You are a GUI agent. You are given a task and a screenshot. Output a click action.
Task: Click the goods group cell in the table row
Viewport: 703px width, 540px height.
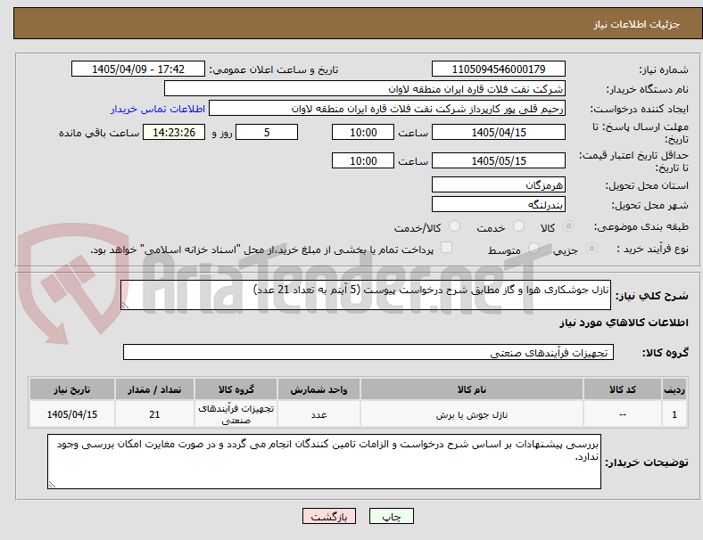tap(236, 414)
